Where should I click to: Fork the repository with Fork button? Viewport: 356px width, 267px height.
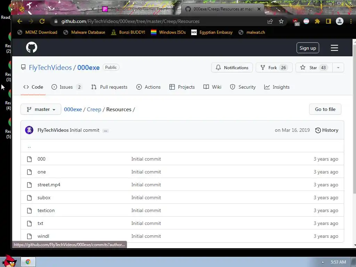(x=274, y=68)
